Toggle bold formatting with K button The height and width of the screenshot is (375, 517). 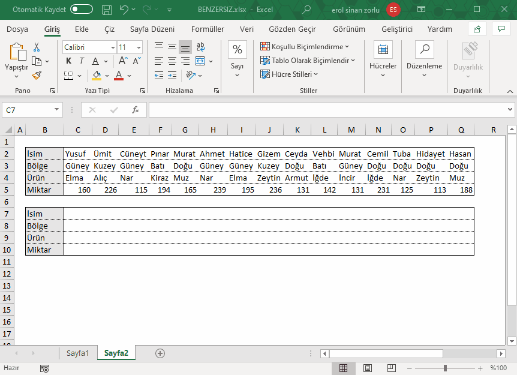tap(68, 61)
